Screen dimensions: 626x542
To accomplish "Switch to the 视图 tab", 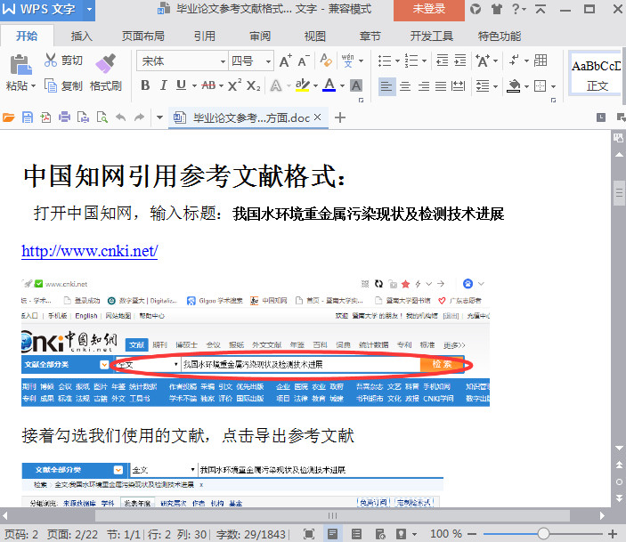I will coord(315,36).
